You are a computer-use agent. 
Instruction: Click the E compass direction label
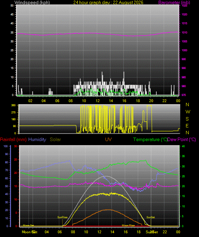[187, 126]
